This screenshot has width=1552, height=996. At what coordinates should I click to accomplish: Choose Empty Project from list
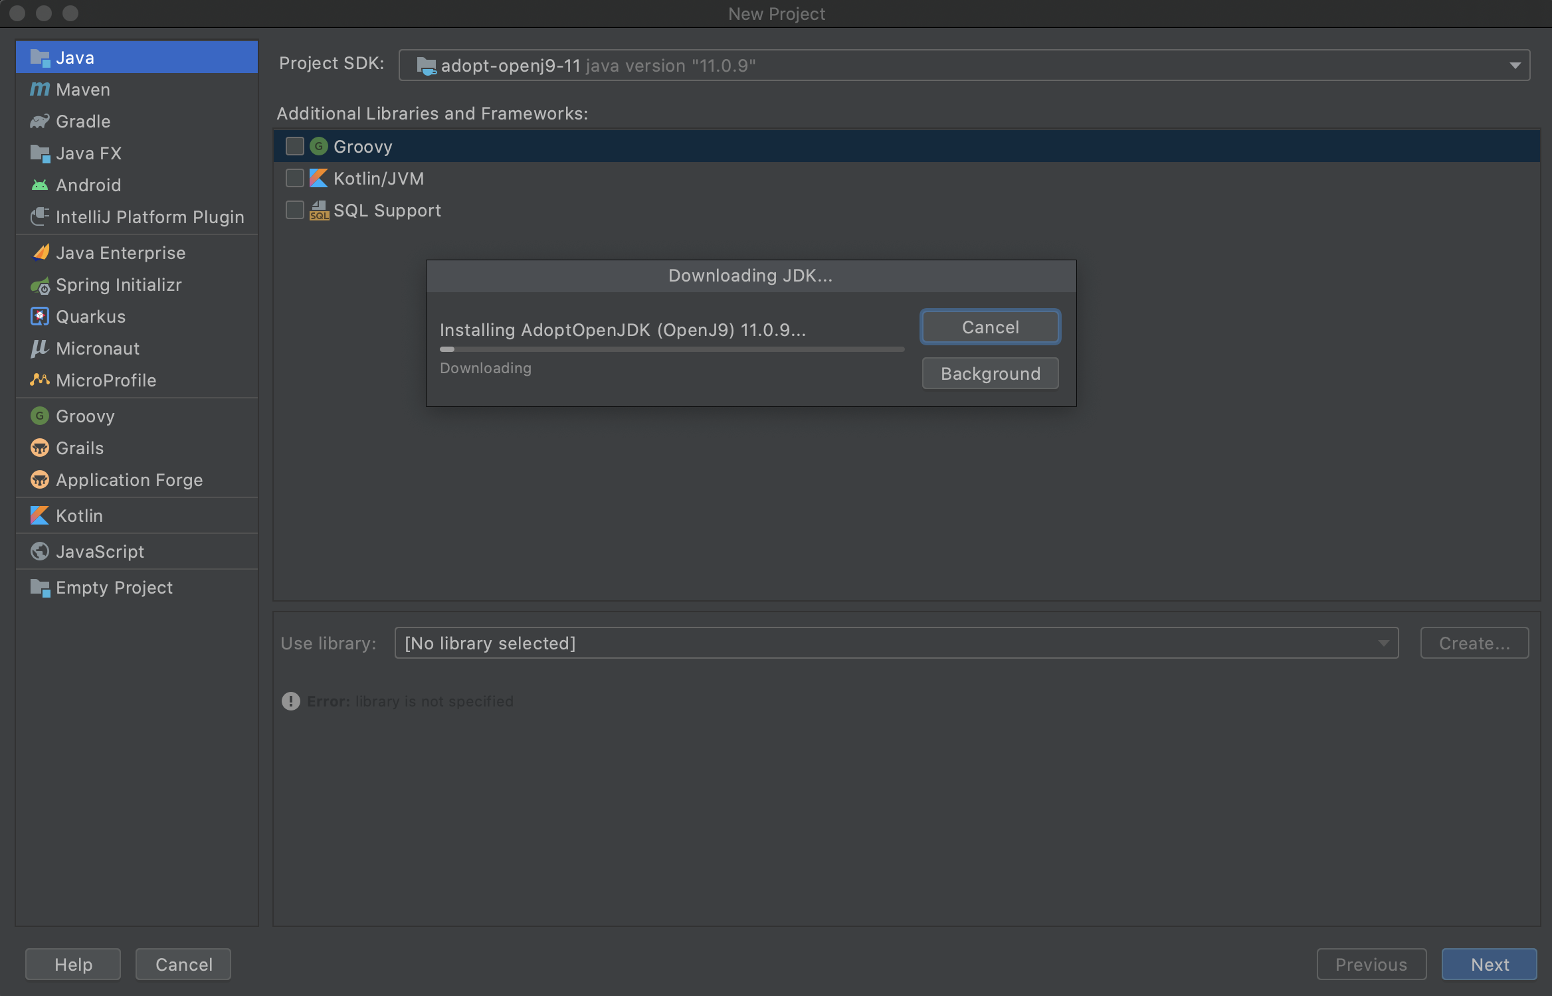point(113,587)
